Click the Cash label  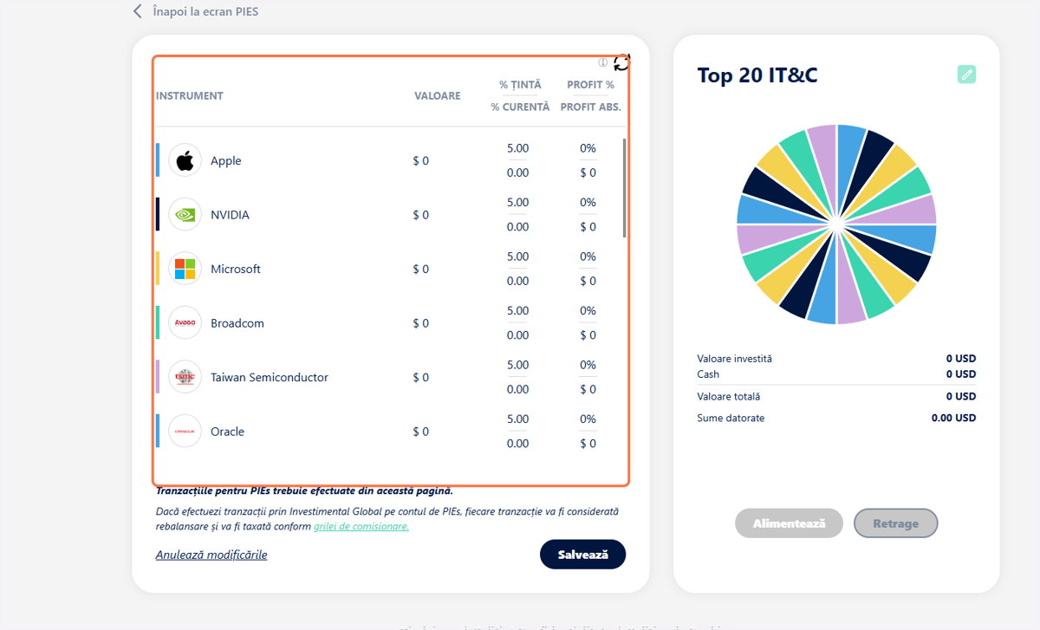[x=708, y=374]
